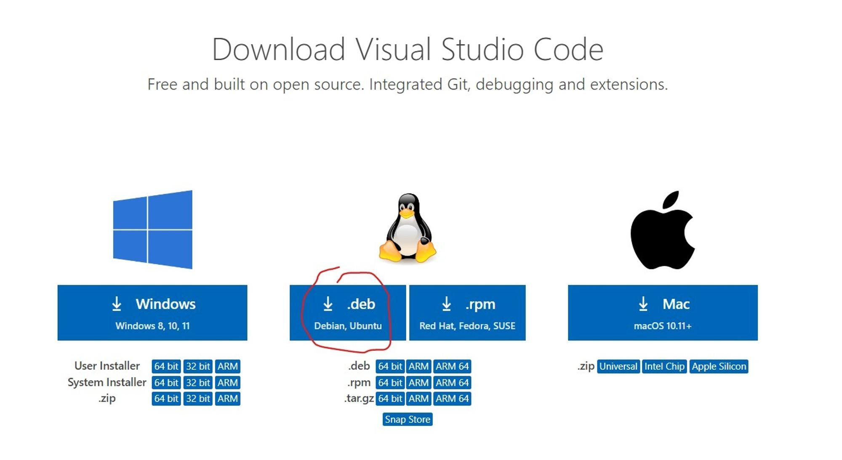
Task: Select User Installer 64 bit for Windows
Action: click(x=166, y=366)
